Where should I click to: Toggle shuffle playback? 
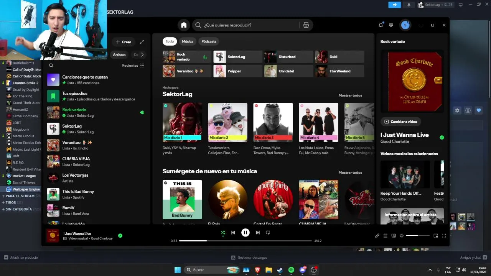click(x=223, y=232)
